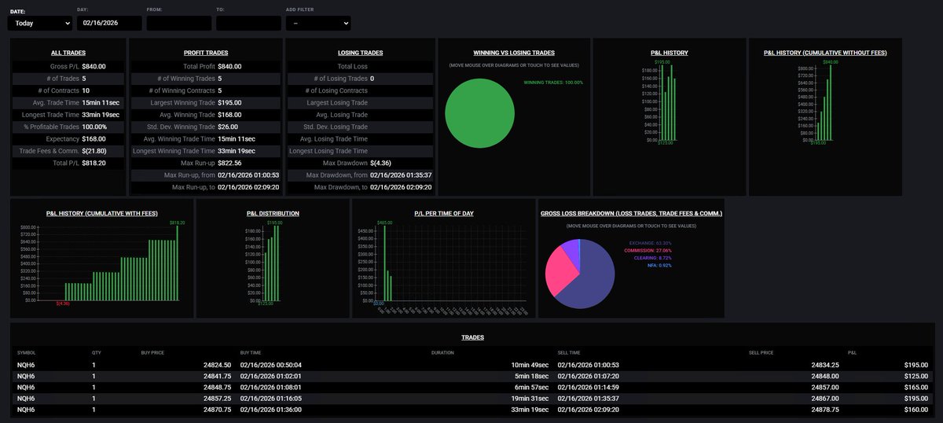Click the % Profitable Trades value 100.00%
This screenshot has width=943, height=423.
[x=94, y=127]
